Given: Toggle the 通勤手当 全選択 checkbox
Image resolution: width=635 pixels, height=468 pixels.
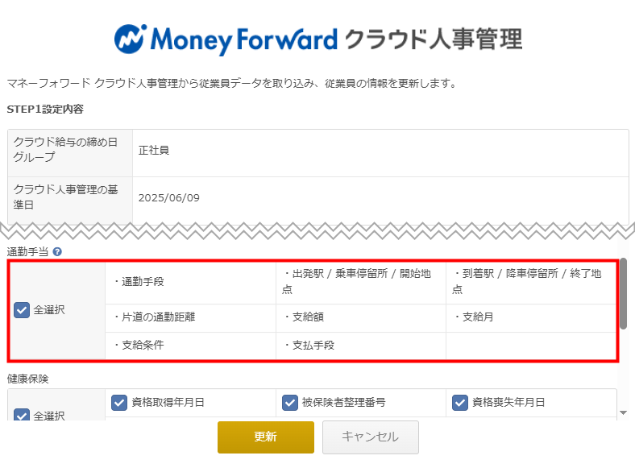Looking at the screenshot, I should (x=22, y=310).
